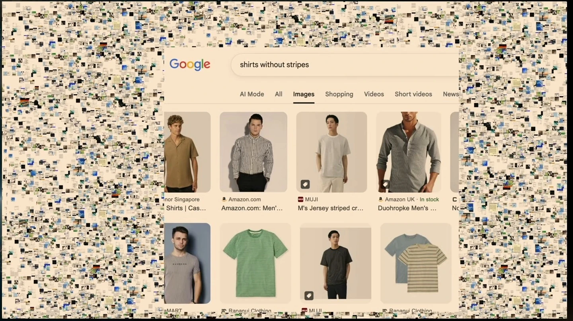Viewport: 573px width, 321px height.
Task: Open the Short videos tab
Action: [413, 94]
